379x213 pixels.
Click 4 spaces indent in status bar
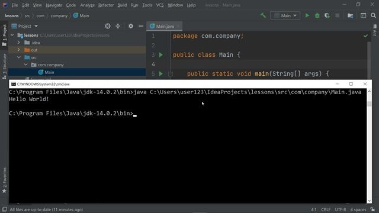coord(358,209)
